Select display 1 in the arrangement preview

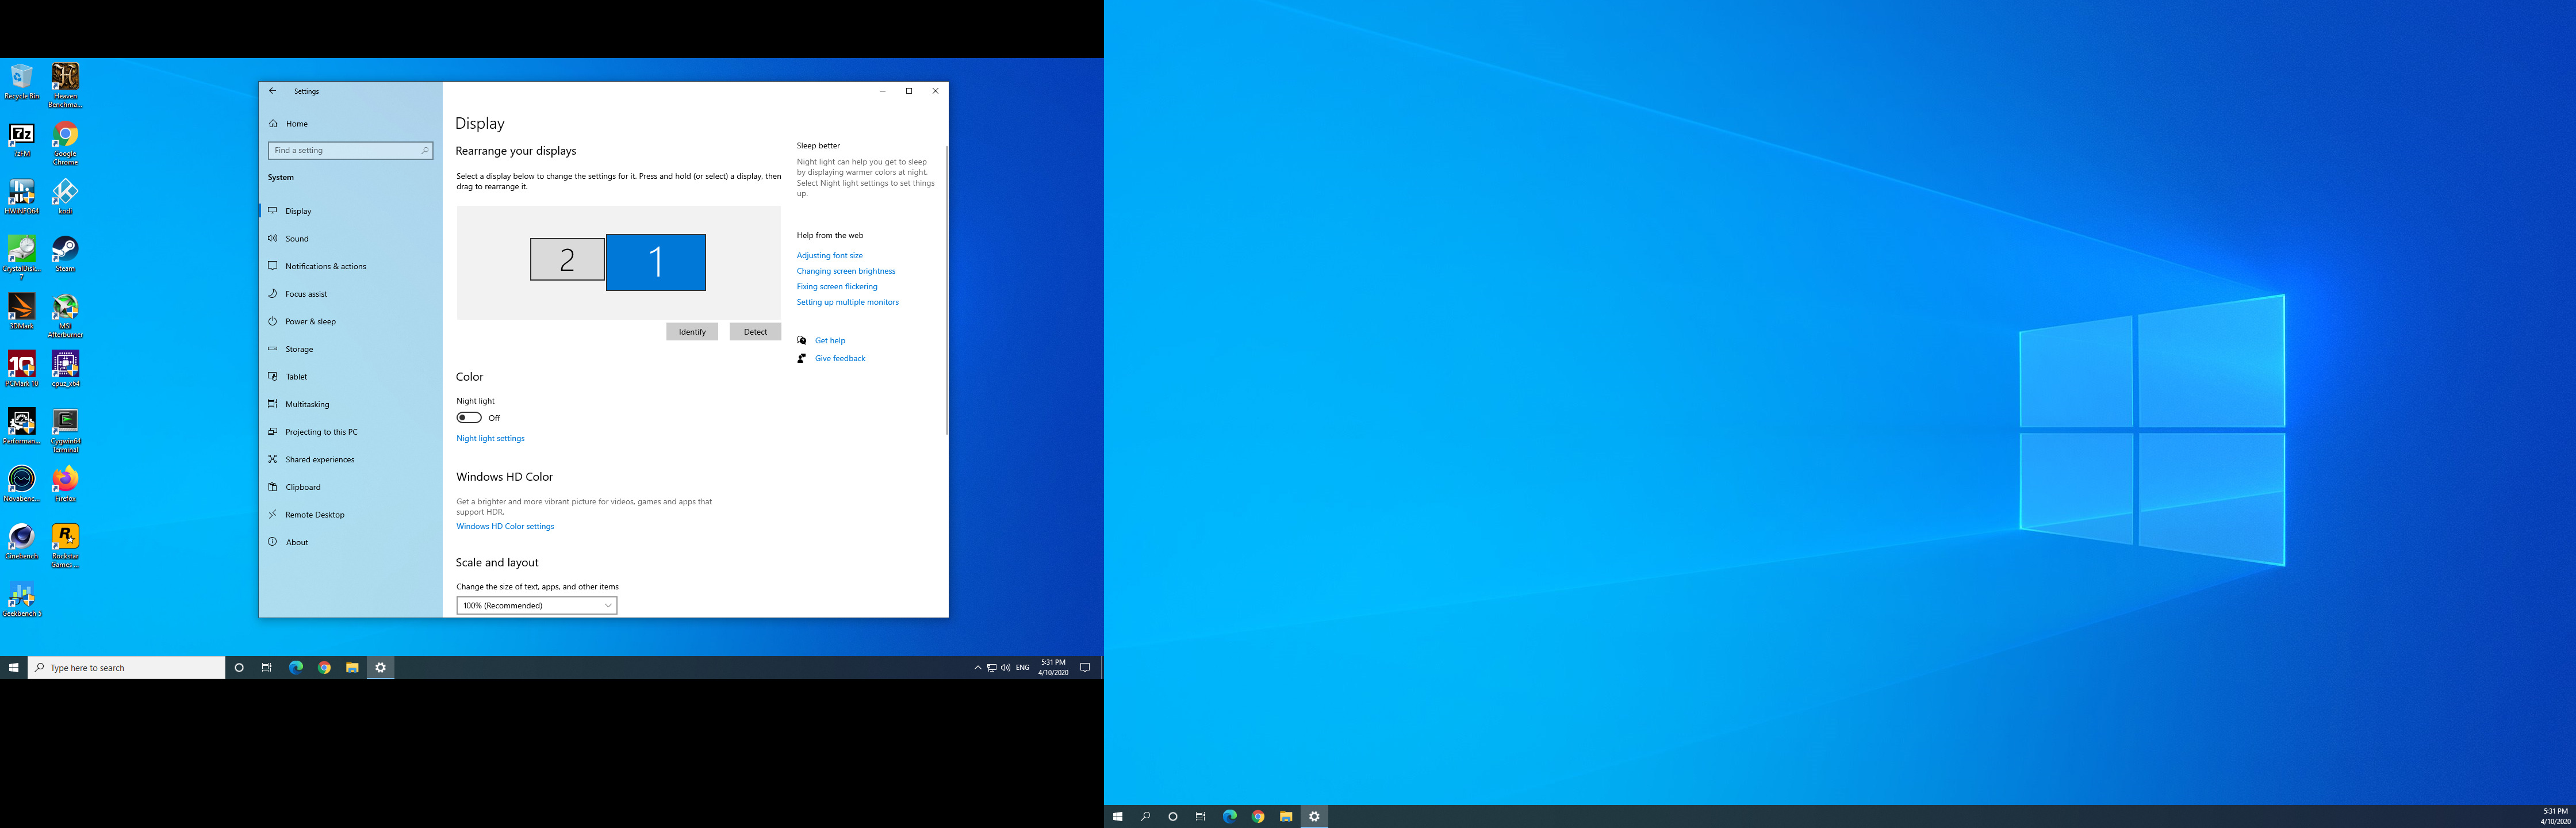(x=656, y=262)
